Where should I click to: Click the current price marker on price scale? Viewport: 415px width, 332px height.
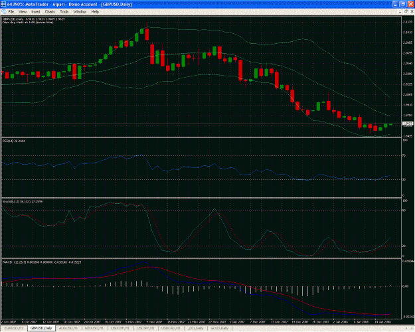408,124
